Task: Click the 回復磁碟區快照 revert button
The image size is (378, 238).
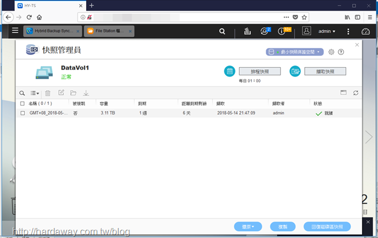Action: [x=327, y=226]
